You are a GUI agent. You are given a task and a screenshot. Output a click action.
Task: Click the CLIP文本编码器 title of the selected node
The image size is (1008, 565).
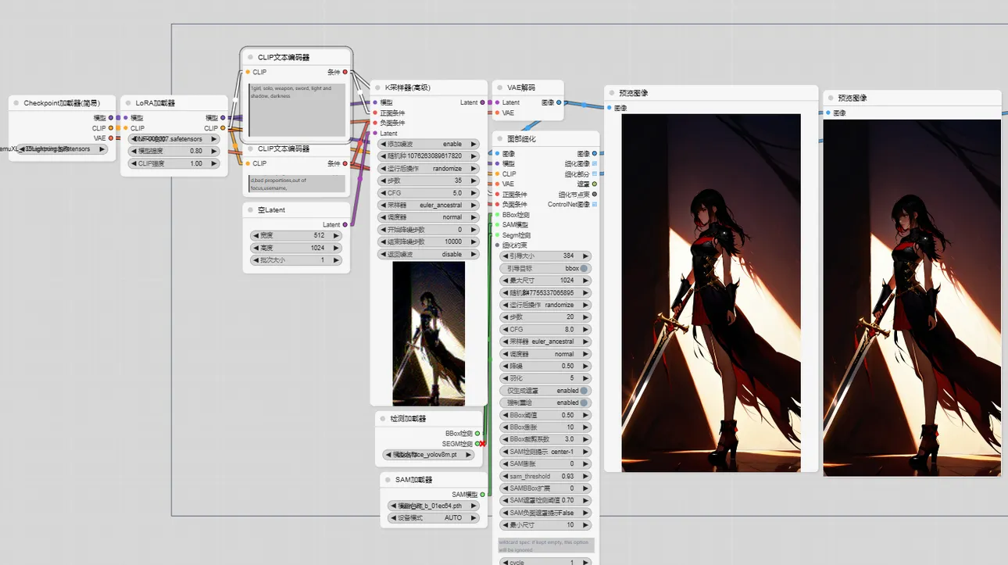pos(284,57)
